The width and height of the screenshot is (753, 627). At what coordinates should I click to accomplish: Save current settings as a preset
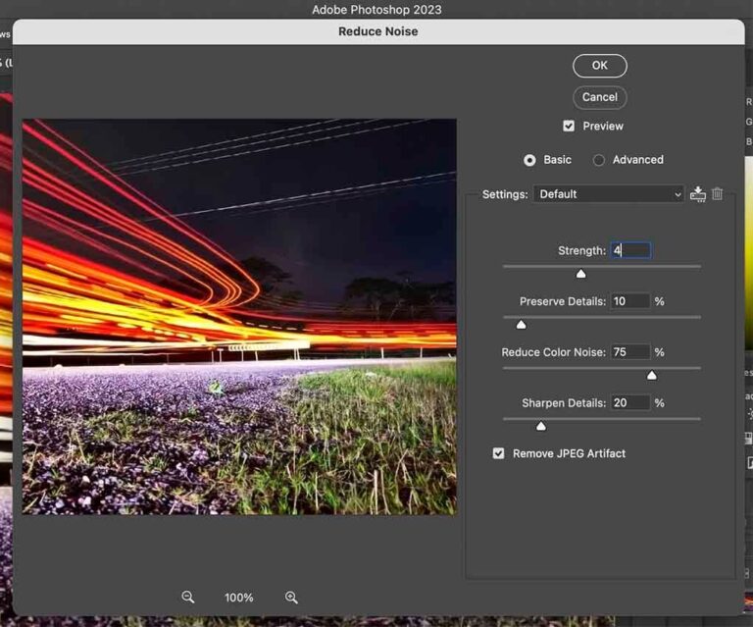pyautogui.click(x=697, y=194)
